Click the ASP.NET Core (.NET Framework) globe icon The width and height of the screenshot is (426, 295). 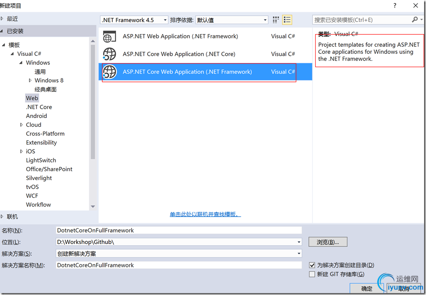tap(109, 72)
